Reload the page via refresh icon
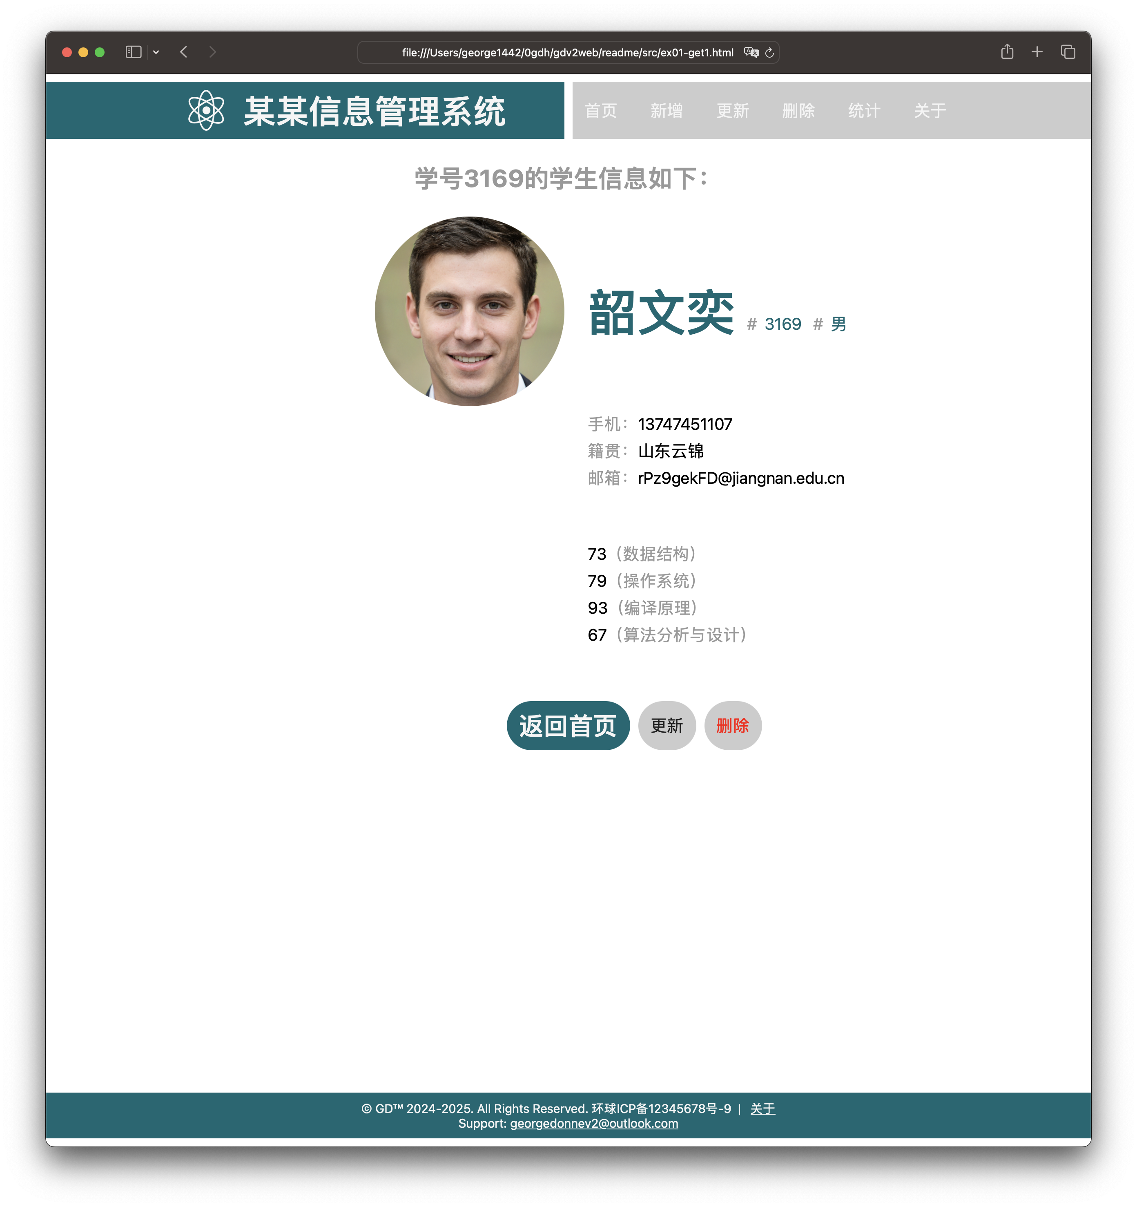1137x1207 pixels. pyautogui.click(x=769, y=53)
